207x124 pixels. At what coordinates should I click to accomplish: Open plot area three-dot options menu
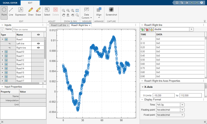[x=136, y=25]
